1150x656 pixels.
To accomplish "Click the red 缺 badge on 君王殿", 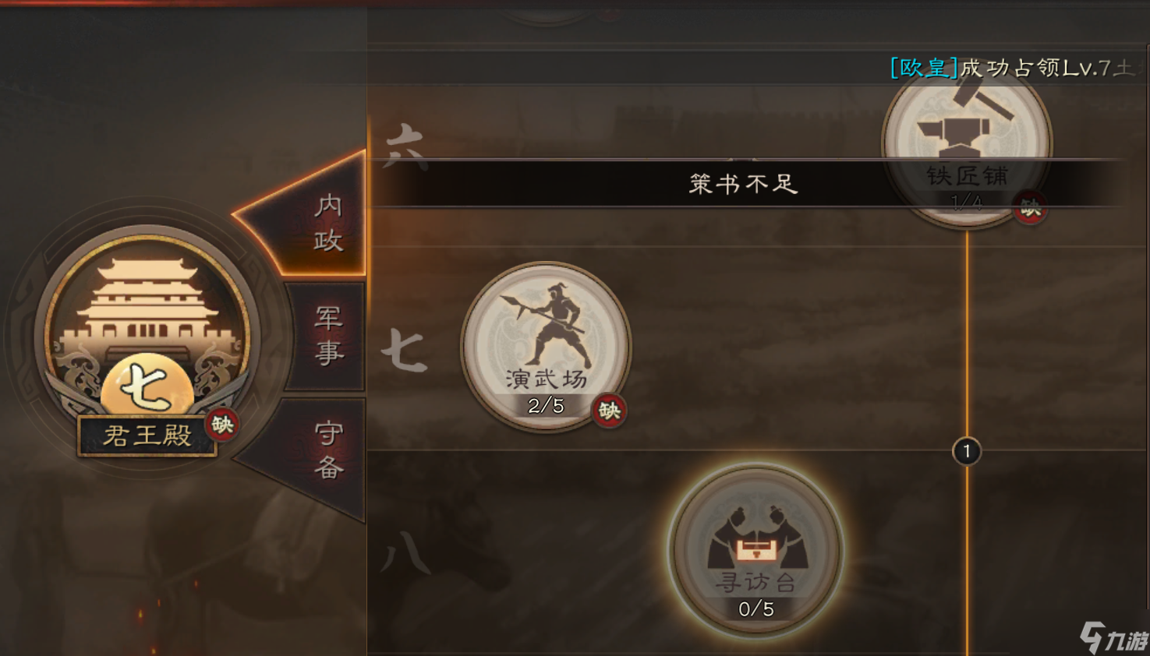I will coord(222,425).
